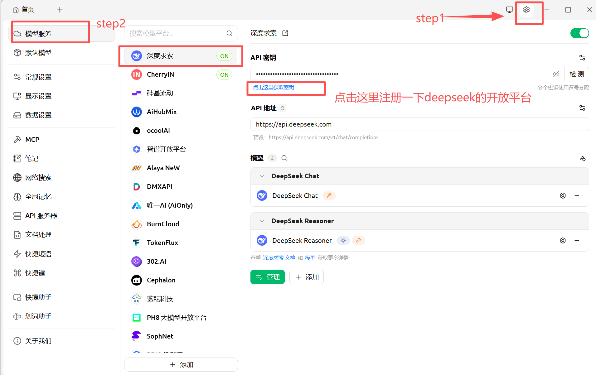Open 深度求索 文档 link

pos(279,258)
